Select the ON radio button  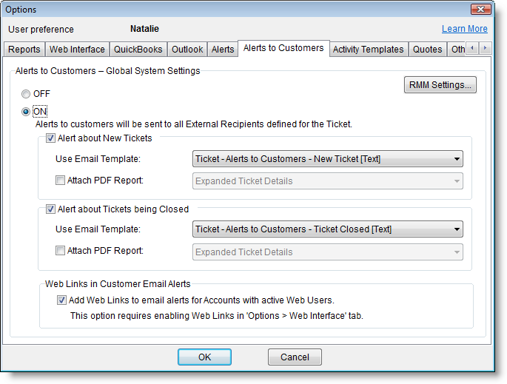pos(27,112)
